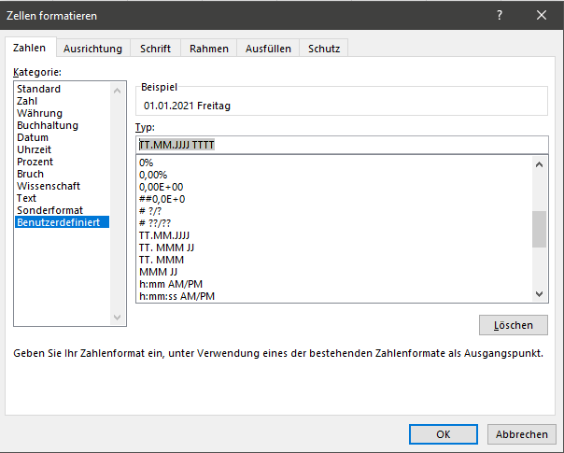The width and height of the screenshot is (564, 453).
Task: Click the Abbrechen button
Action: 522,434
